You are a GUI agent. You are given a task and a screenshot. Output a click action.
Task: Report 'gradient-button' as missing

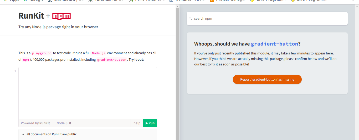coord(267,80)
